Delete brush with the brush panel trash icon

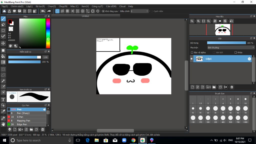(x=42, y=129)
